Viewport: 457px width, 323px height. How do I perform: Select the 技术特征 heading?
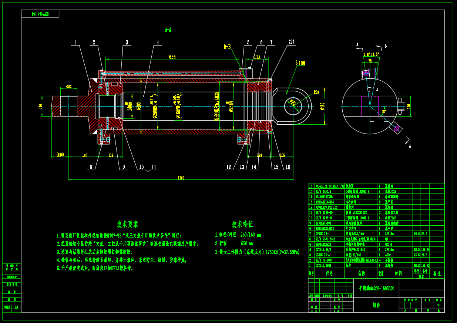[x=242, y=224]
